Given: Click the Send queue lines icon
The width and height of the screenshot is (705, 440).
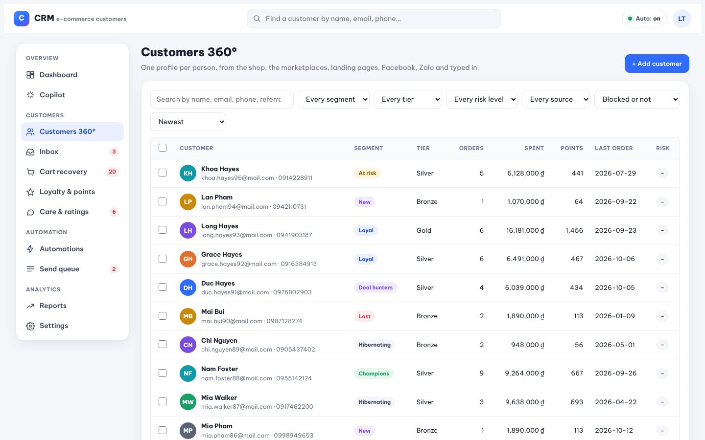Looking at the screenshot, I should pyautogui.click(x=30, y=269).
